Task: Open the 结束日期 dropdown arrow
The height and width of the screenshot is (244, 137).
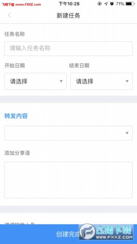Action: [x=127, y=81]
